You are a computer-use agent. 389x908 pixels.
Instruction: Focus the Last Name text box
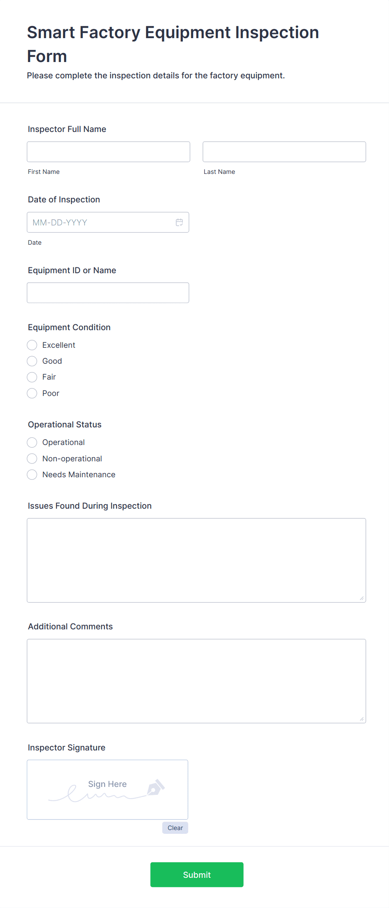pos(284,152)
